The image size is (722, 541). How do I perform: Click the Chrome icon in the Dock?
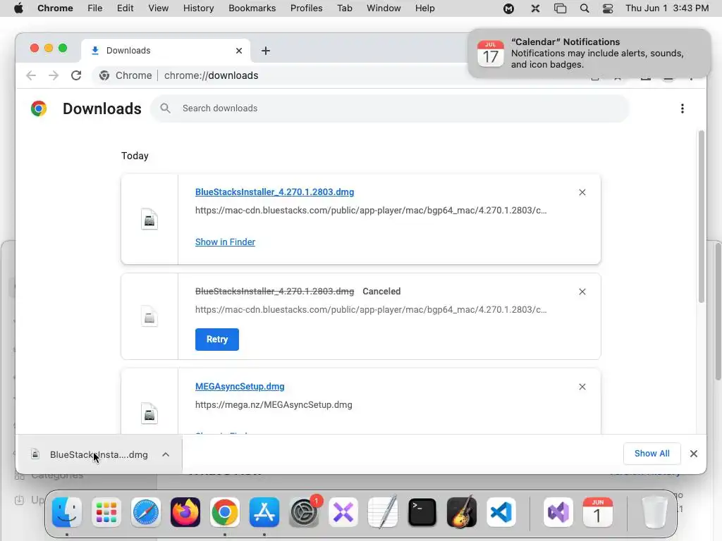[225, 512]
